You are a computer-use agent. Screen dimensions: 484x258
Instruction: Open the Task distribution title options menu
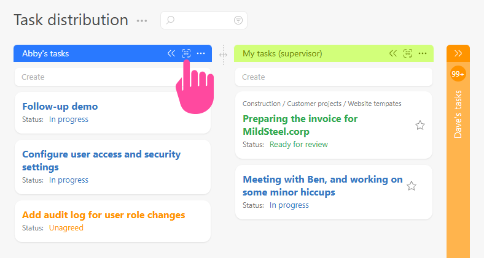[142, 21]
